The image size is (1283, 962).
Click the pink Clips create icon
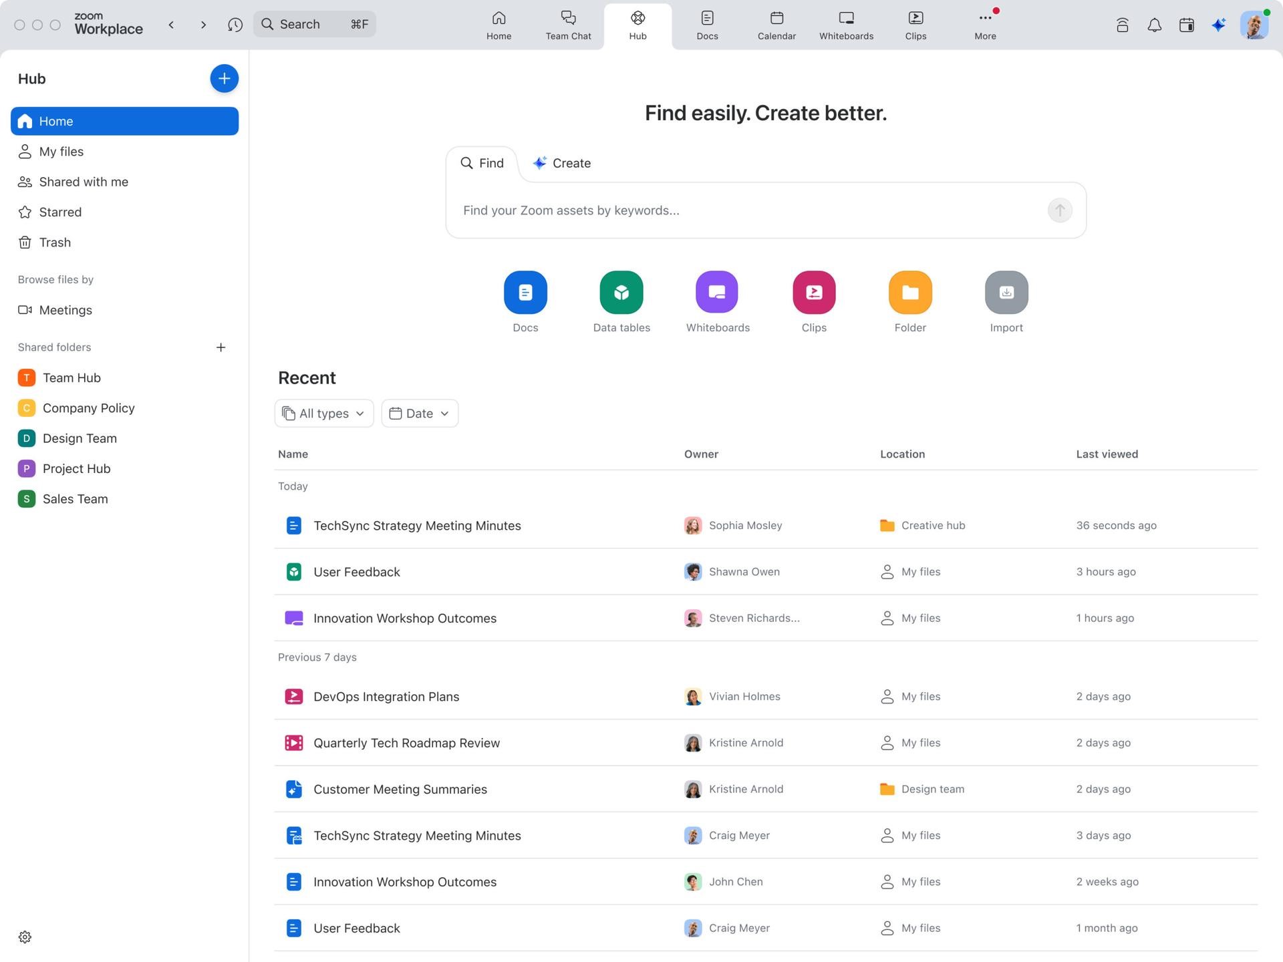click(813, 292)
